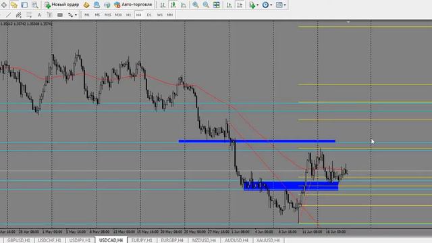Select the Fibonacci retracement tool
The height and width of the screenshot is (243, 432).
click(x=29, y=15)
